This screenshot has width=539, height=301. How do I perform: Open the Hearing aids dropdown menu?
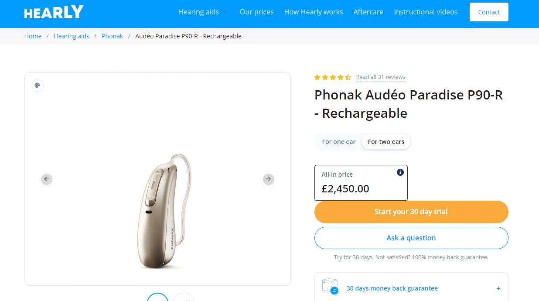[203, 12]
